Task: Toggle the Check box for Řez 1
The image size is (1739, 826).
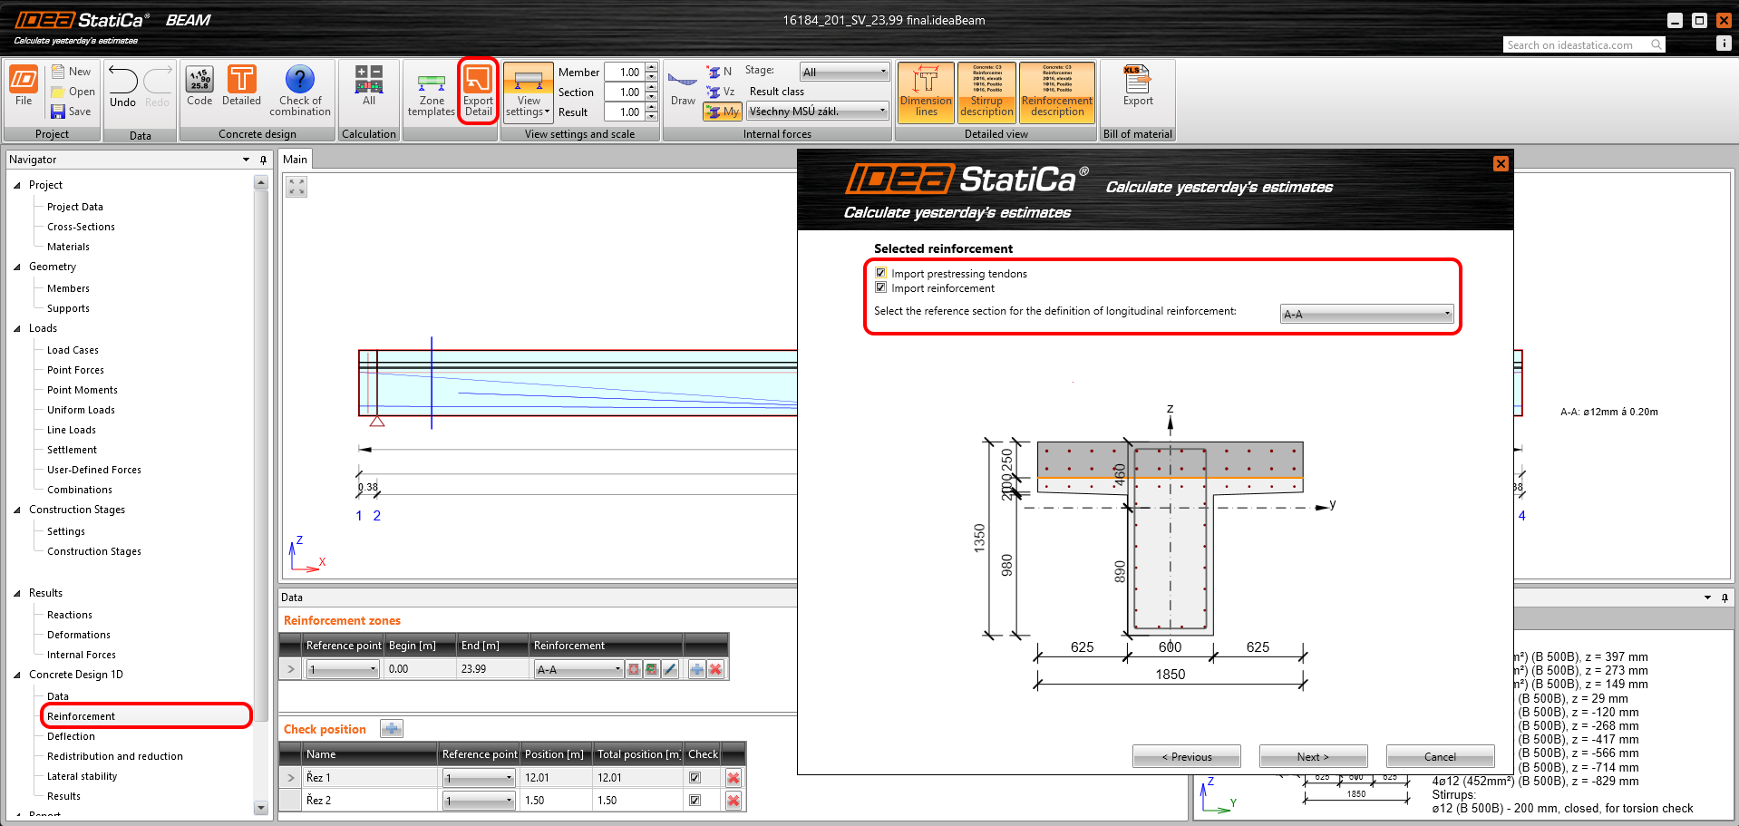Action: [x=695, y=777]
